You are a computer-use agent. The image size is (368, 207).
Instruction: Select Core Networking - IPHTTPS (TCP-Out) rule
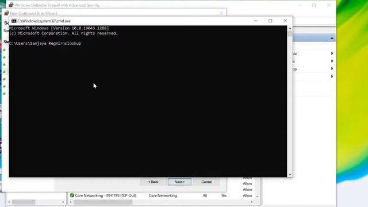105,195
